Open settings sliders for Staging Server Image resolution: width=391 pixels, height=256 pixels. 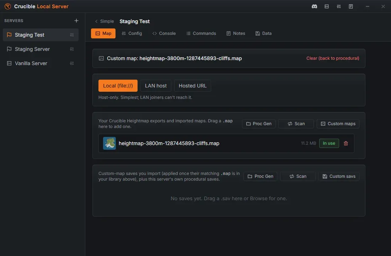click(x=72, y=49)
